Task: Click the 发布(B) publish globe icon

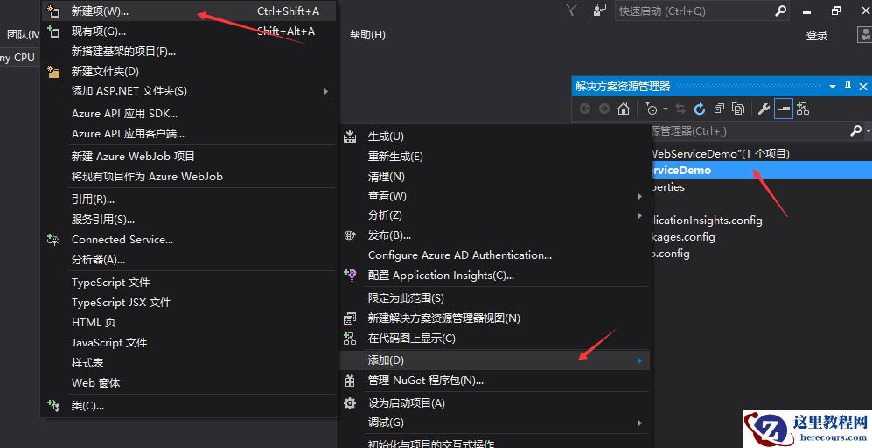Action: pos(350,235)
